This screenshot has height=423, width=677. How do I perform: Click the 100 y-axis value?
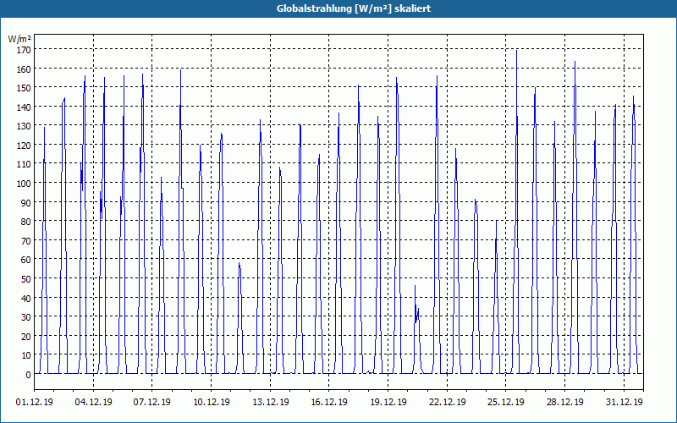[x=24, y=184]
